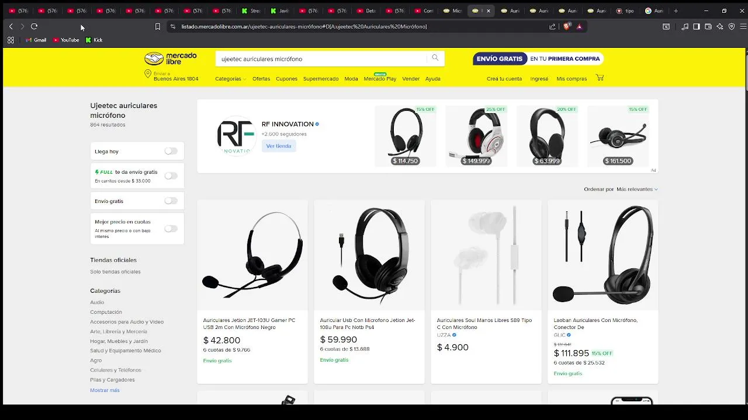Open the Leo AI sparkle icon
The image size is (748, 420).
(720, 26)
